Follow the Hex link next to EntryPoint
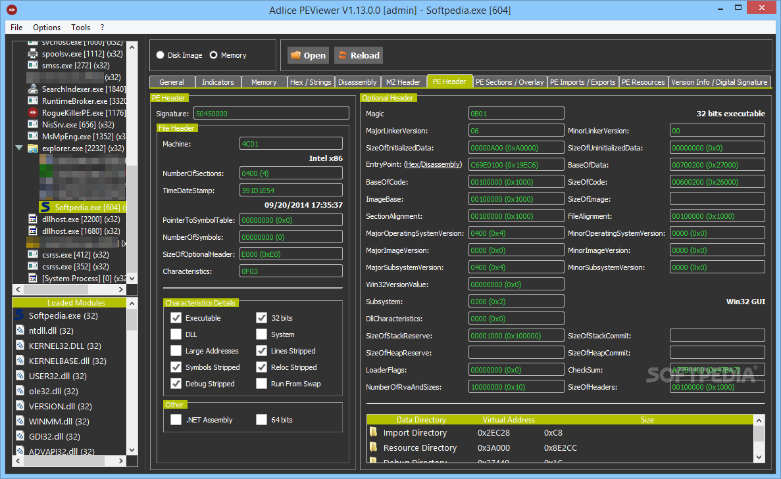Screen dimensions: 781x479 tap(412, 165)
